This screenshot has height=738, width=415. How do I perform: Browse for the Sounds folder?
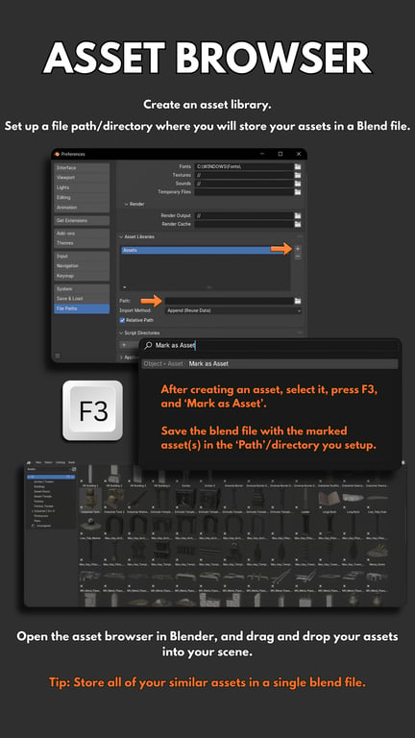(x=298, y=184)
